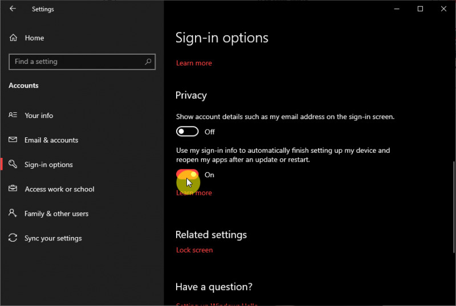Click the back arrow in Settings
The width and height of the screenshot is (456, 306).
13,9
